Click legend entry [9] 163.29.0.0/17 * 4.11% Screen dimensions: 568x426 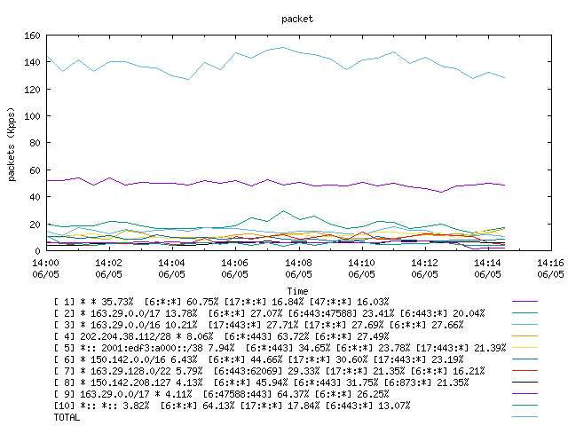tap(221, 394)
